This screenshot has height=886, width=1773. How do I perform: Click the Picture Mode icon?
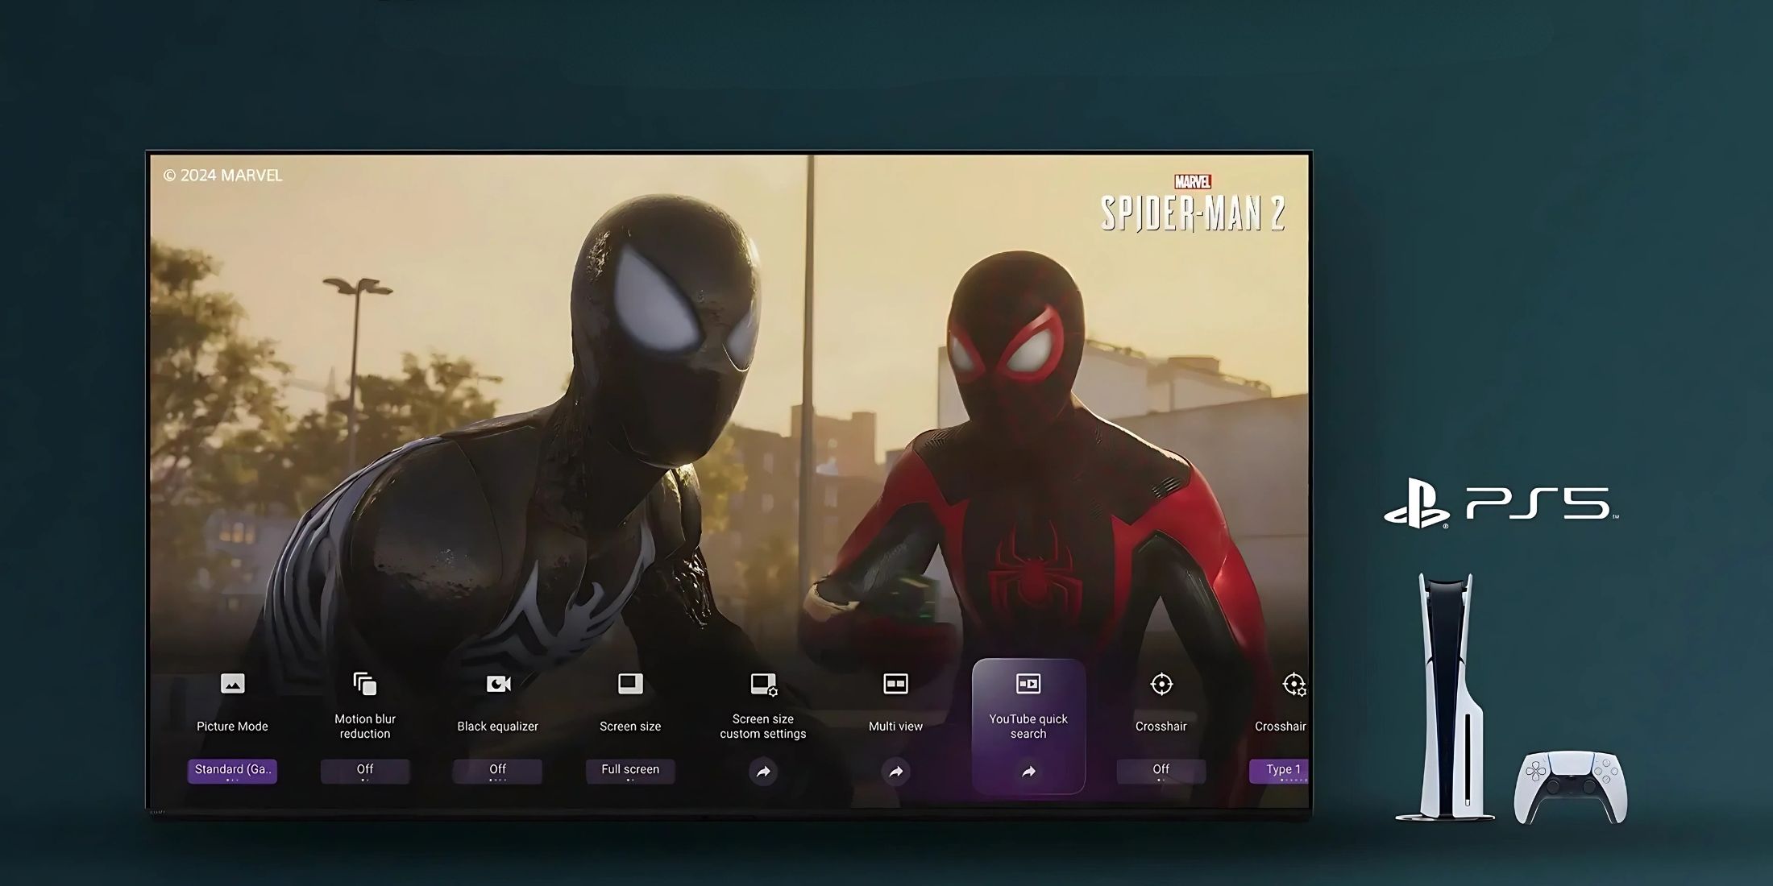click(232, 684)
